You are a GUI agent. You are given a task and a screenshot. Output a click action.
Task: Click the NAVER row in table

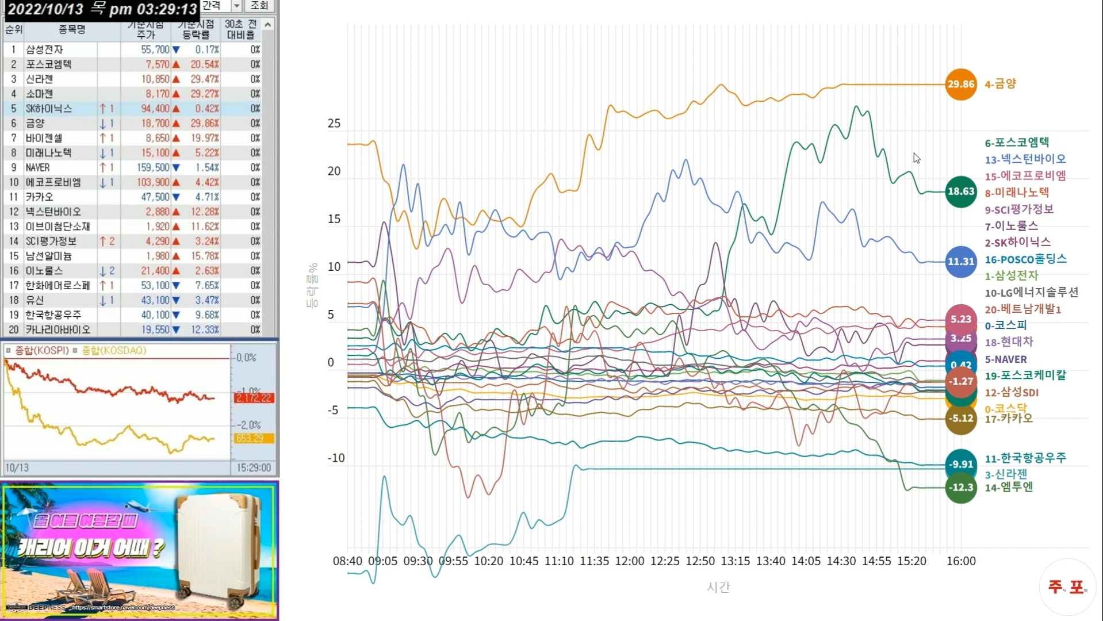point(132,167)
